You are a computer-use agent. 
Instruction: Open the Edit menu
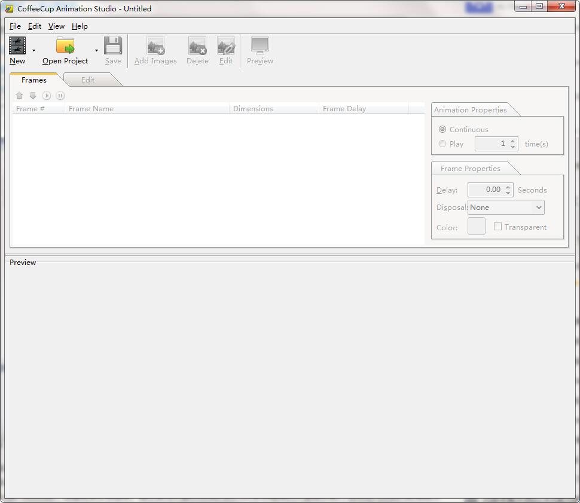[35, 26]
